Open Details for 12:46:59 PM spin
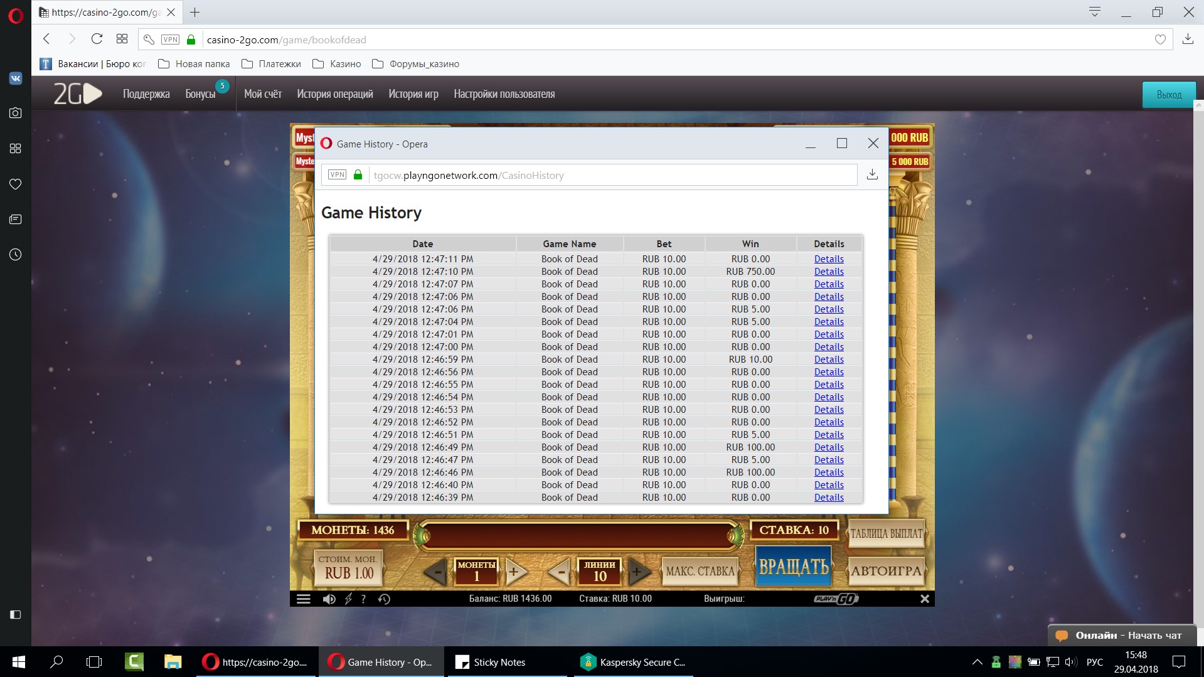Viewport: 1204px width, 677px height. coord(829,360)
